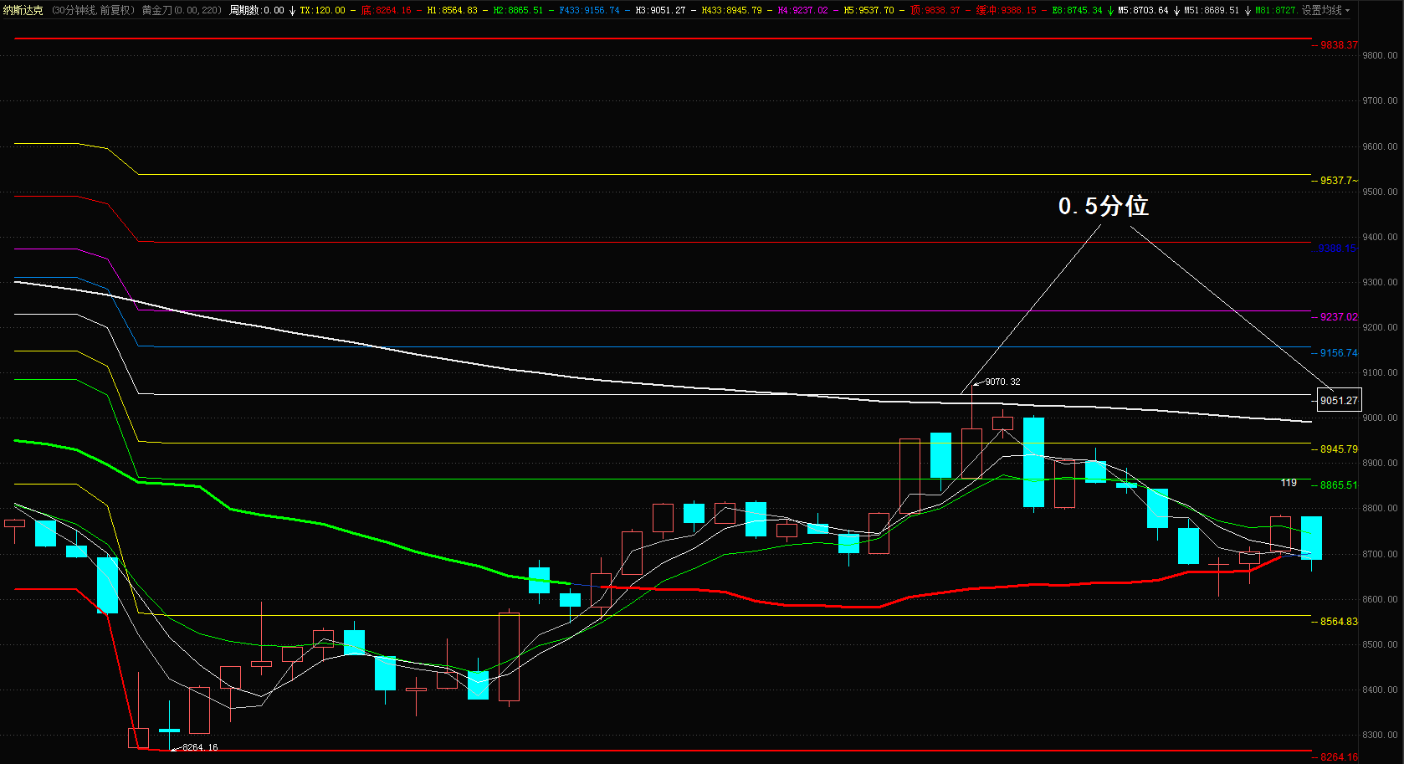Click the 缓冲:9388.15 header value
The image size is (1404, 764).
pyautogui.click(x=1007, y=10)
